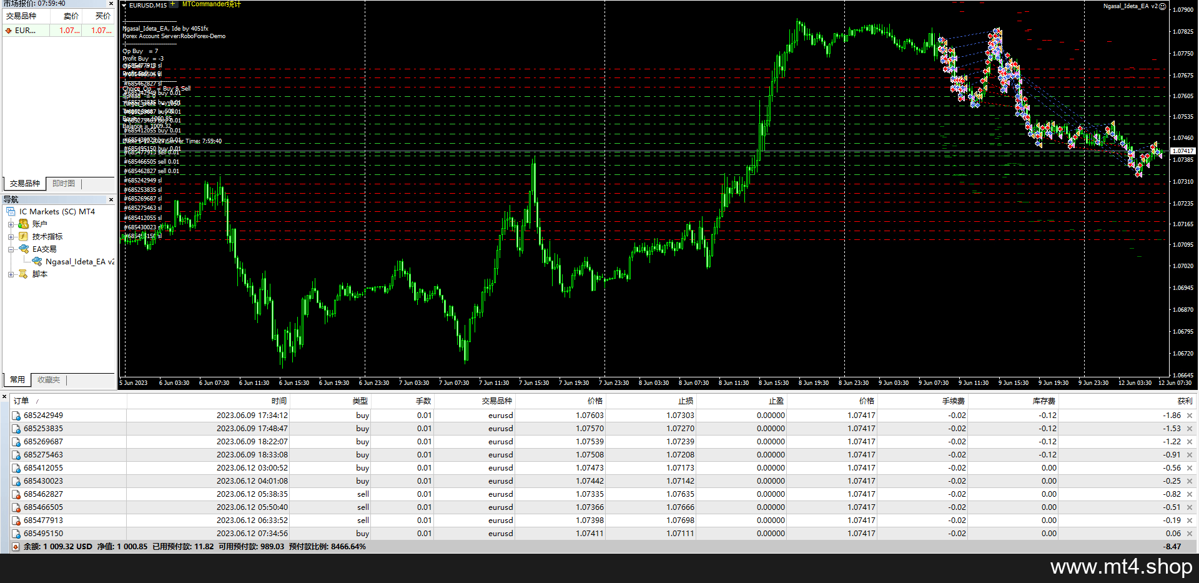Expand the 技术指标 tree node
The image size is (1199, 583).
pyautogui.click(x=11, y=237)
